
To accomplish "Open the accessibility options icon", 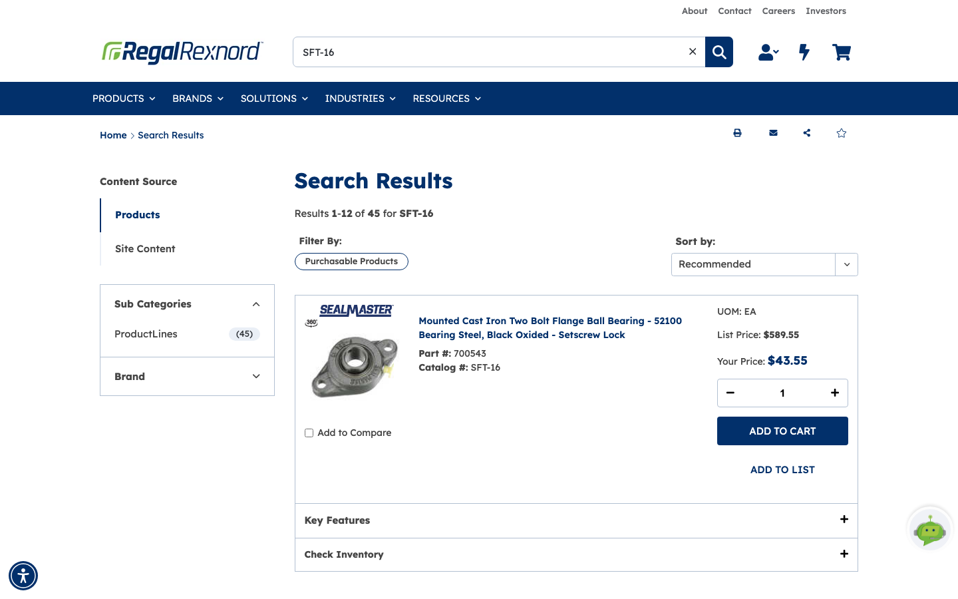I will (x=23, y=576).
